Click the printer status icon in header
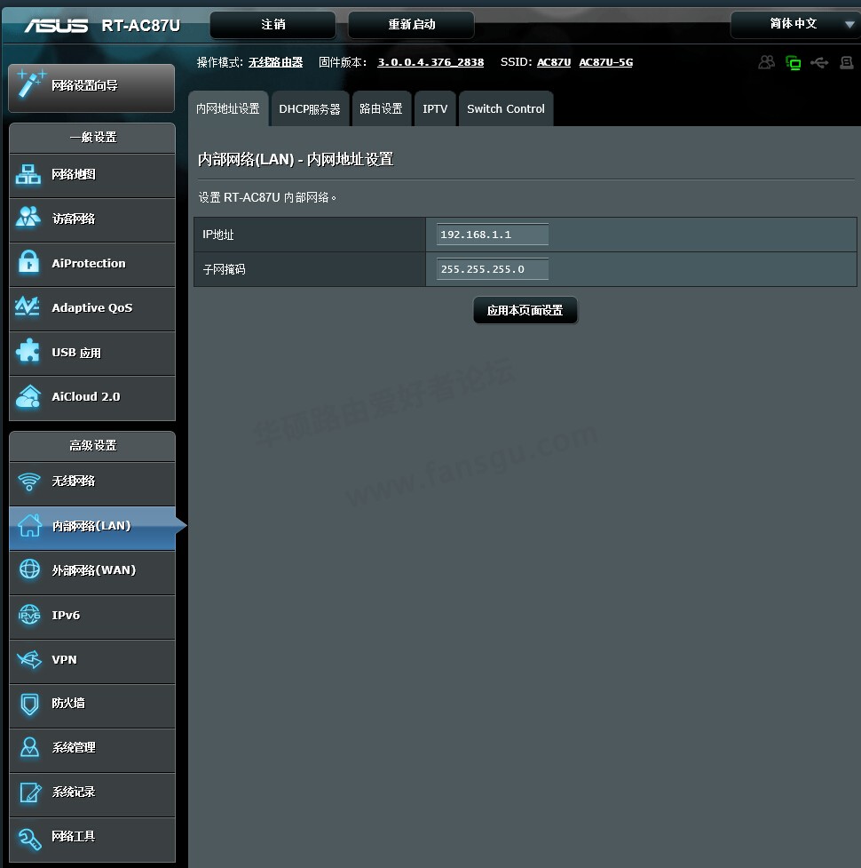 [x=846, y=62]
